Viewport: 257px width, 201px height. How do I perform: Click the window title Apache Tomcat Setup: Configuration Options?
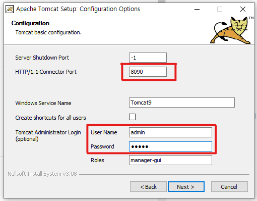(x=78, y=9)
